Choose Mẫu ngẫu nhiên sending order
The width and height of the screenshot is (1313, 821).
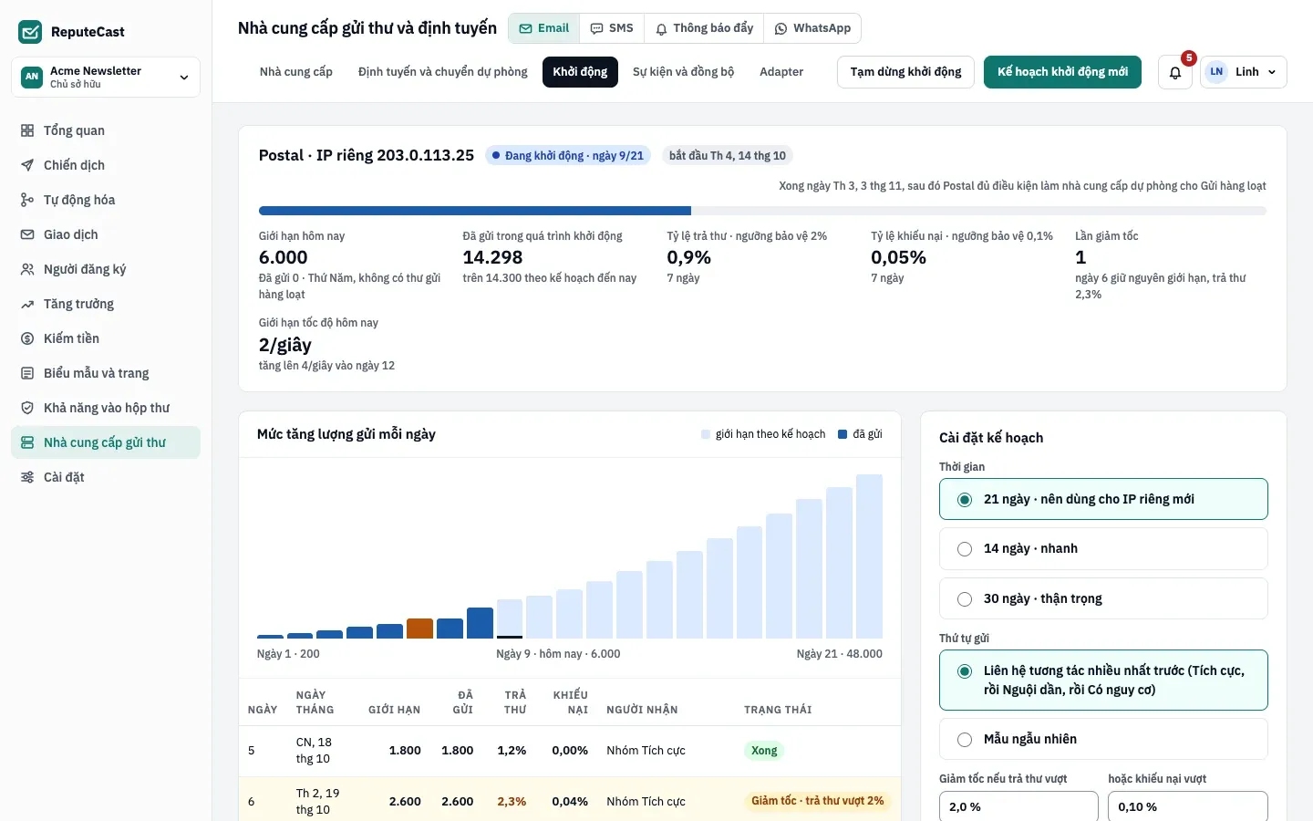click(1103, 739)
